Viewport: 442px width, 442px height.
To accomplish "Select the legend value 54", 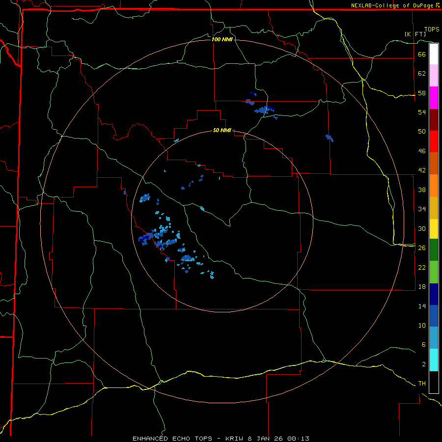I will 422,112.
